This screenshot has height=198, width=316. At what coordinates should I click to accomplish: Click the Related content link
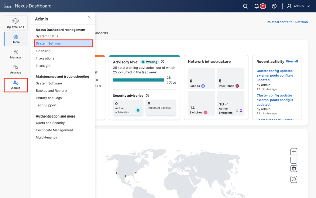pos(279,22)
